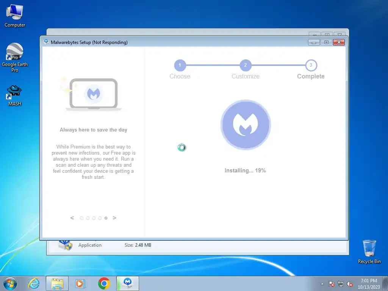The height and width of the screenshot is (291, 388).
Task: Select the second carousel dot
Action: click(88, 218)
